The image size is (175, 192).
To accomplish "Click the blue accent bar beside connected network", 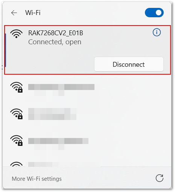I will [5, 50].
